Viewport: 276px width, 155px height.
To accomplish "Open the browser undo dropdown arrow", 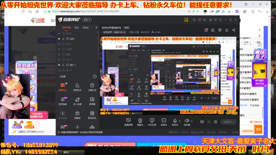I will pyautogui.click(x=263, y=12).
